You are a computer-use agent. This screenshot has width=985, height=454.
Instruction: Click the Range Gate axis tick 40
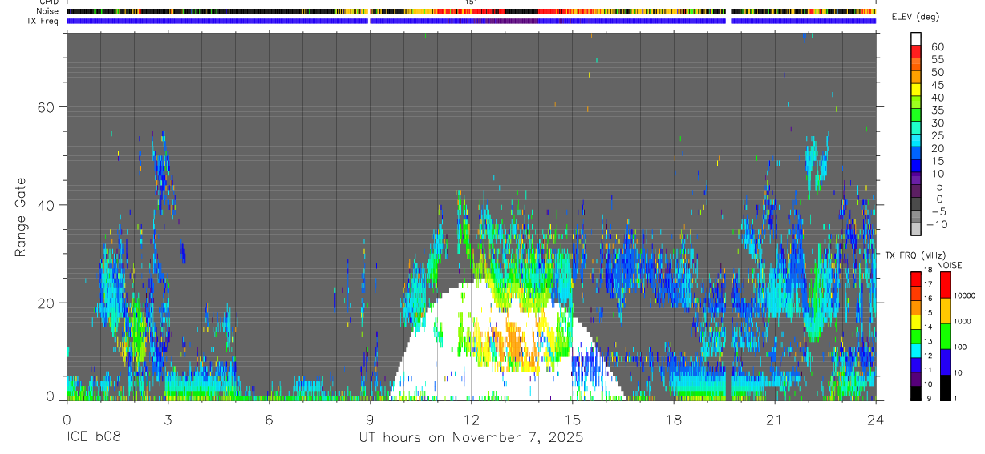[47, 206]
